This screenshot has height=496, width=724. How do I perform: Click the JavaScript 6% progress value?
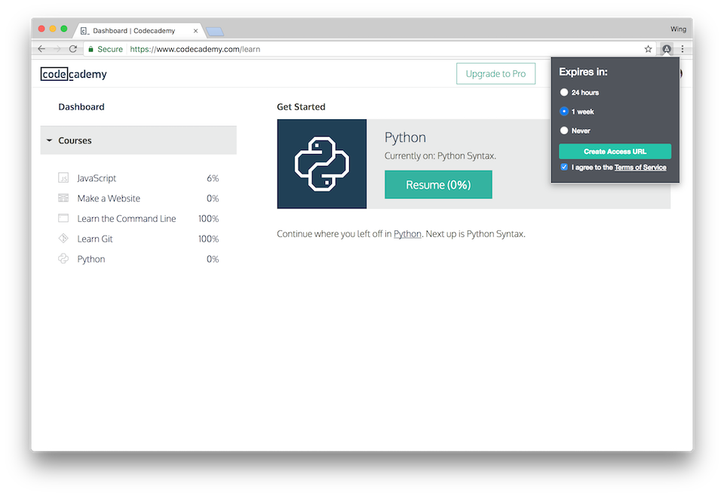pyautogui.click(x=213, y=178)
